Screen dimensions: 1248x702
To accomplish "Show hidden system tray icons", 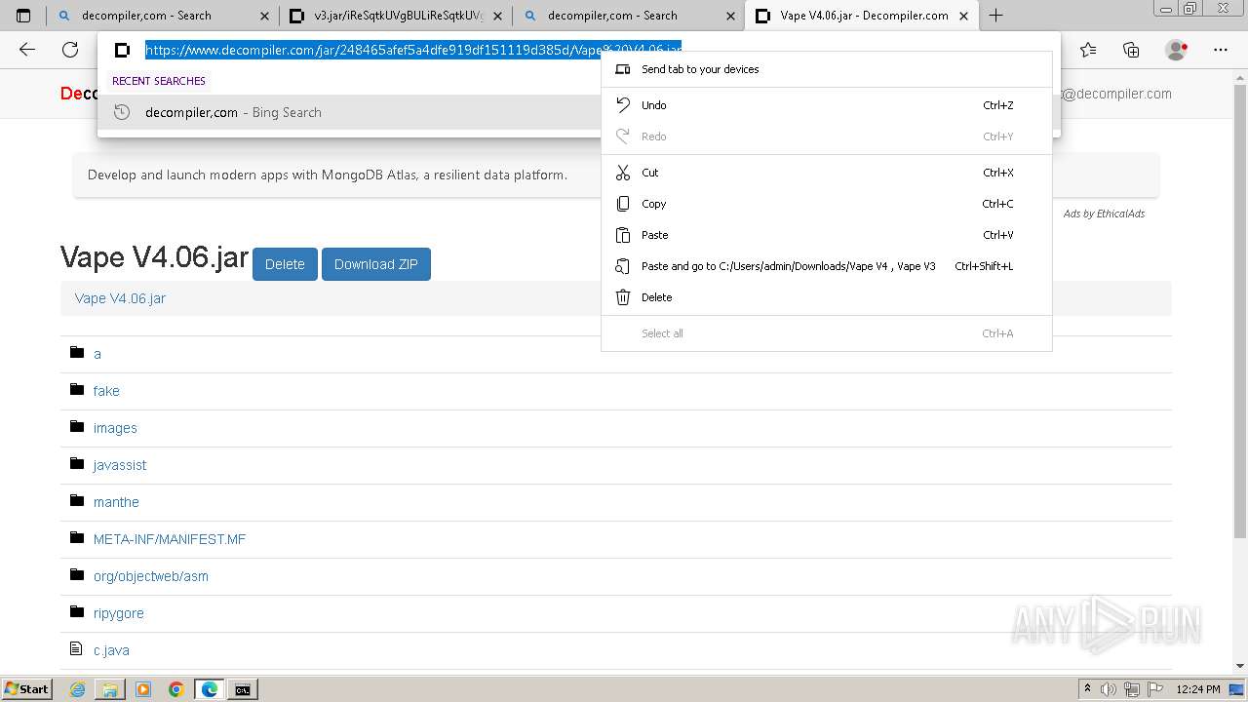I will [x=1088, y=689].
